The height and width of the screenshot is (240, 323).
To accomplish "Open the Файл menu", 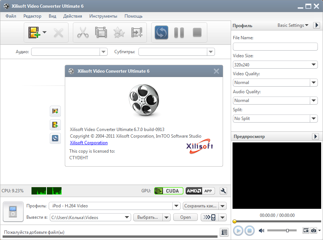I will pos(11,16).
